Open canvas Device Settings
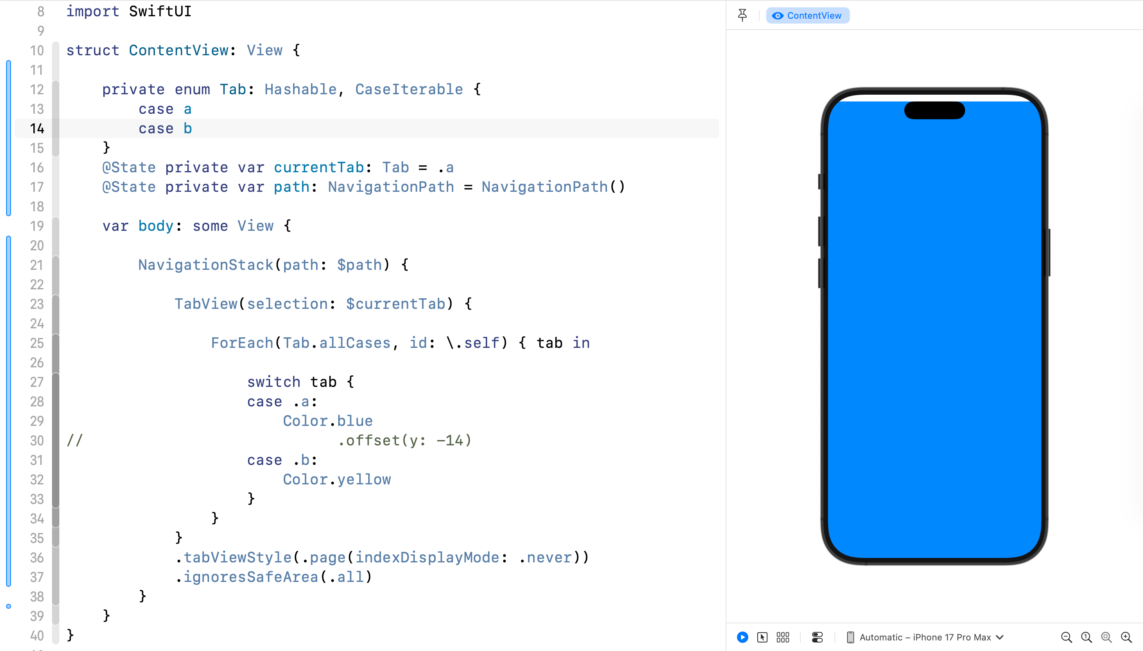 pyautogui.click(x=817, y=637)
